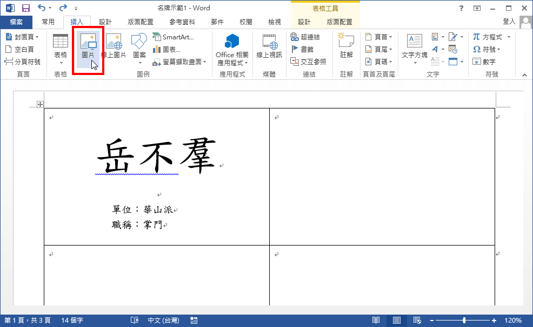Insert WordArt from the text group
This screenshot has height=327, width=533.
pos(435,49)
